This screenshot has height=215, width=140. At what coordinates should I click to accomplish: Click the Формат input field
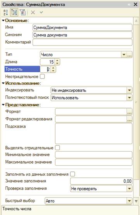[x=91, y=112]
